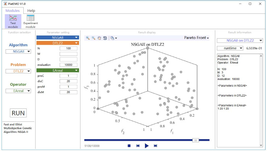Screen dimensions: 267x151
Task: Expand the blue NSGAII parameter header
Action: pyautogui.click(x=58, y=37)
